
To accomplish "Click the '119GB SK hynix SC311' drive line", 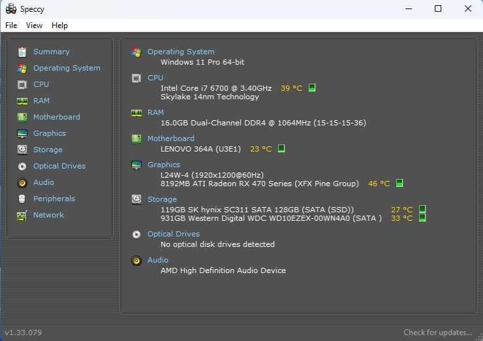I will point(257,210).
